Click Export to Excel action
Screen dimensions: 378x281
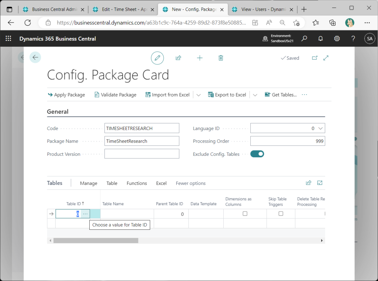[227, 95]
